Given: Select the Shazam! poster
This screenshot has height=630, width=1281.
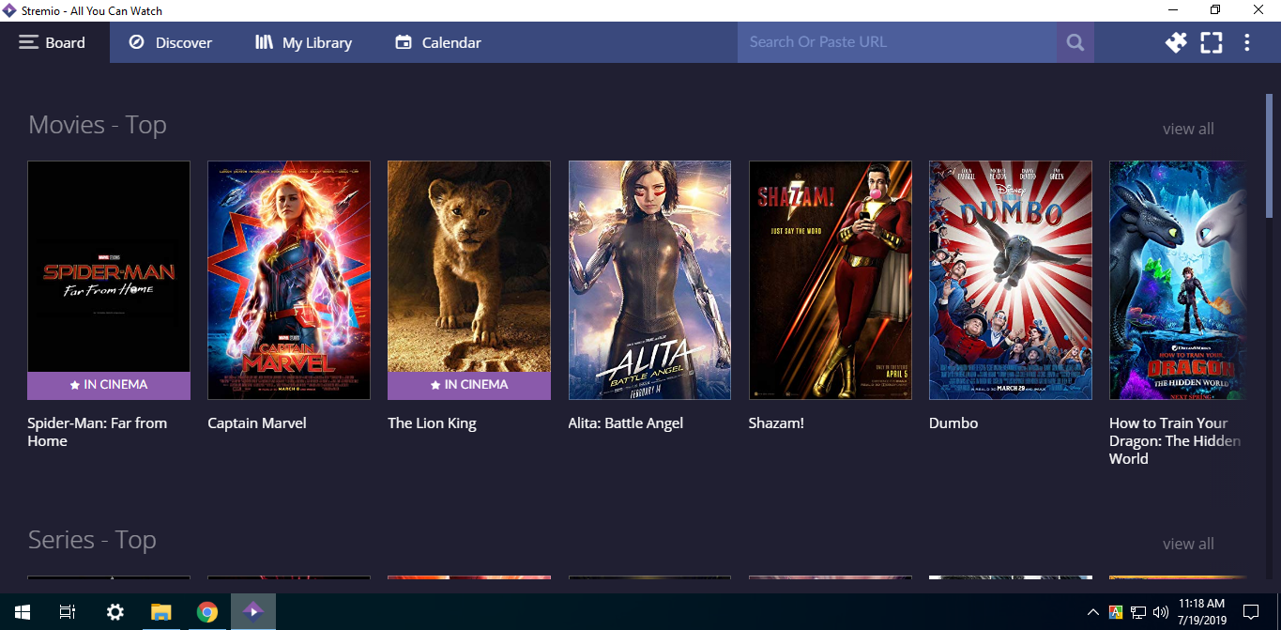Looking at the screenshot, I should (x=831, y=280).
